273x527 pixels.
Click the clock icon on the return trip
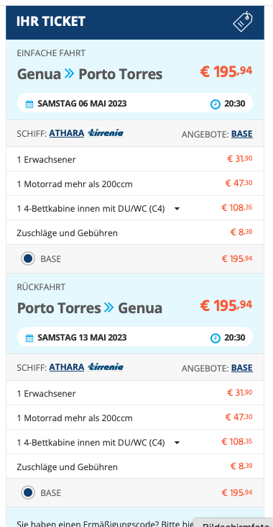(x=216, y=338)
